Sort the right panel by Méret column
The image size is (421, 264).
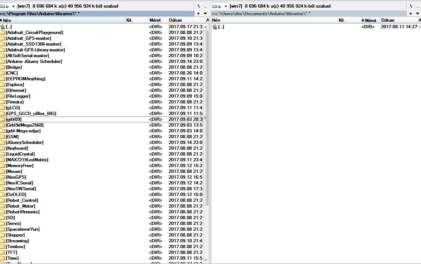click(370, 20)
